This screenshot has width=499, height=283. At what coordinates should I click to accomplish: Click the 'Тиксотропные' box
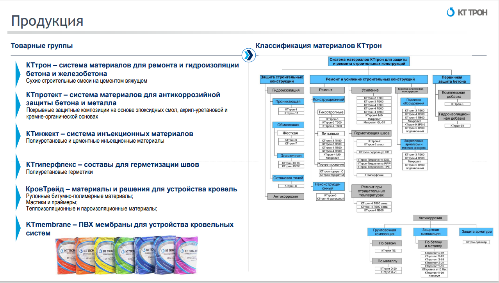coord(331,112)
